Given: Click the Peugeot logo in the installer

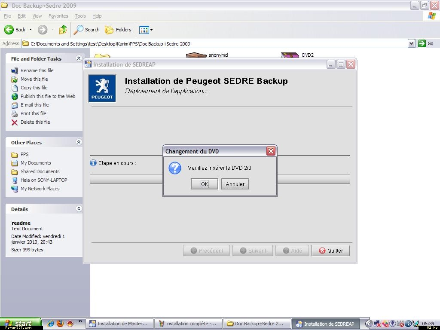Looking at the screenshot, I should click(x=102, y=89).
